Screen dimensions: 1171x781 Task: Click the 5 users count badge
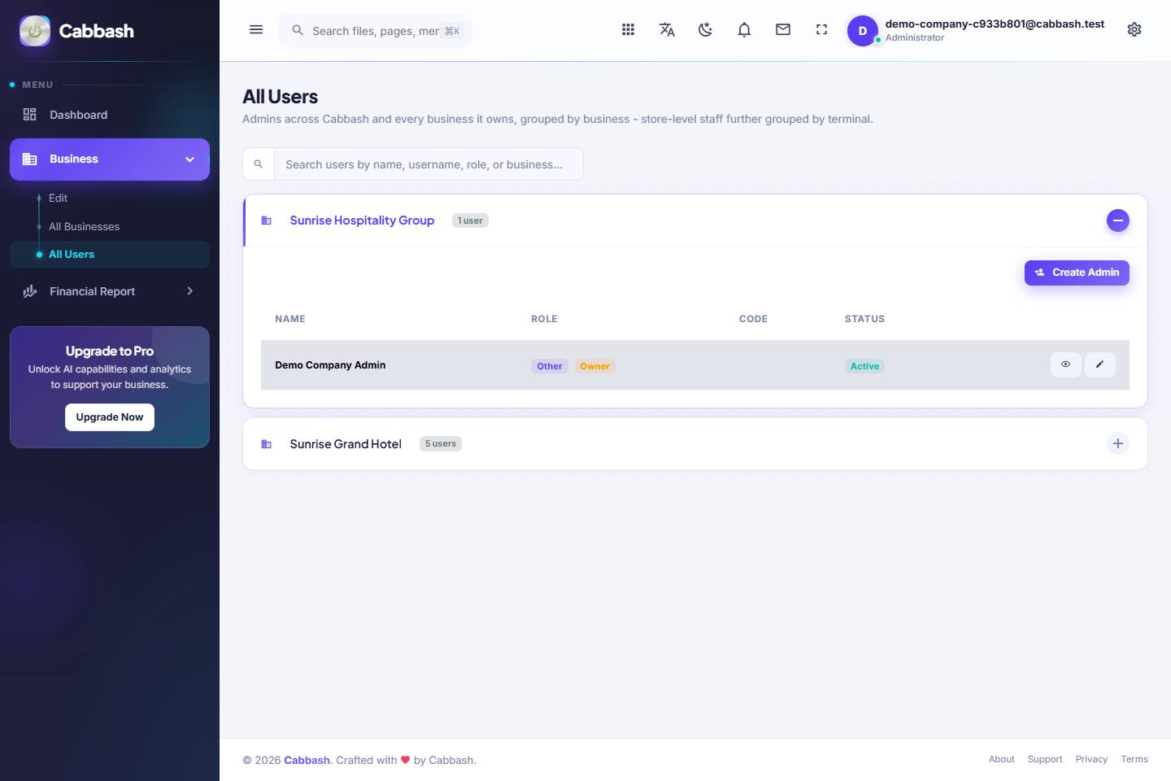tap(441, 443)
